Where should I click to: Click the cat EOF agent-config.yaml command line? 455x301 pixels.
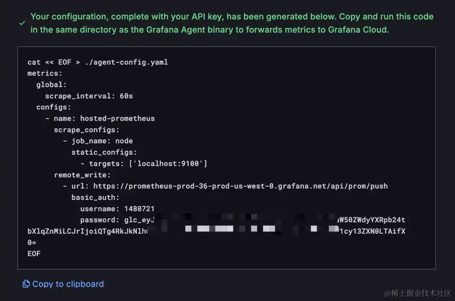tap(98, 62)
